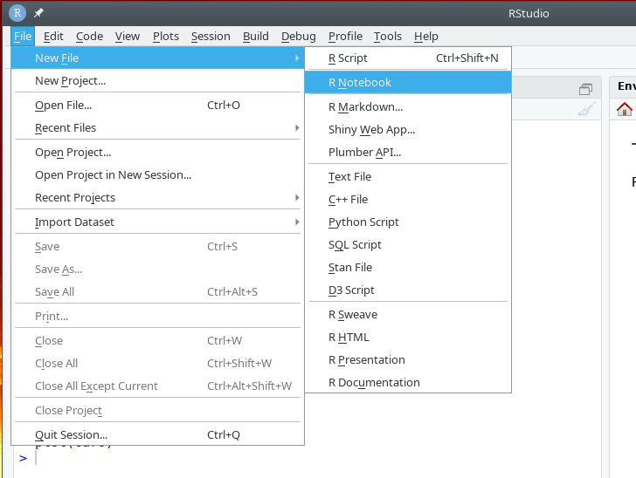
Task: Create a new Stan File
Action: [408, 268]
